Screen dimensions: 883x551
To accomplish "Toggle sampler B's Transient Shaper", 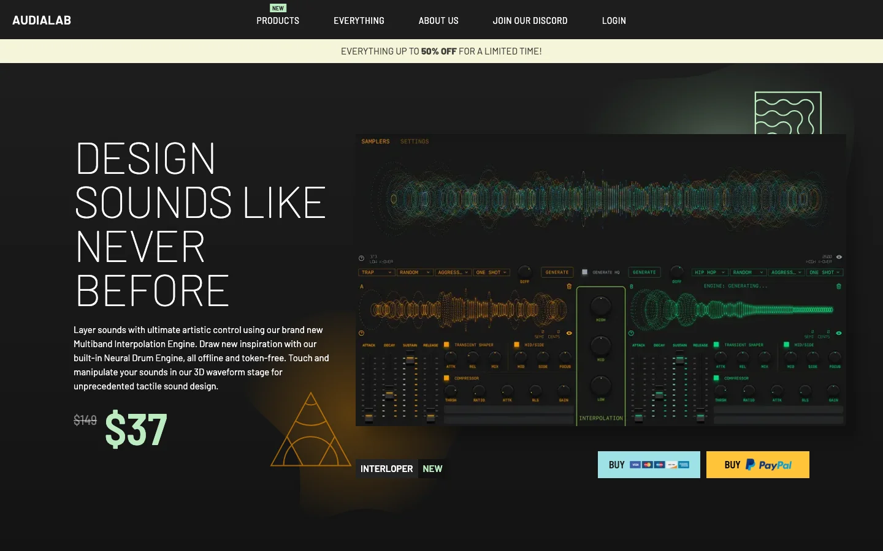I will (716, 345).
